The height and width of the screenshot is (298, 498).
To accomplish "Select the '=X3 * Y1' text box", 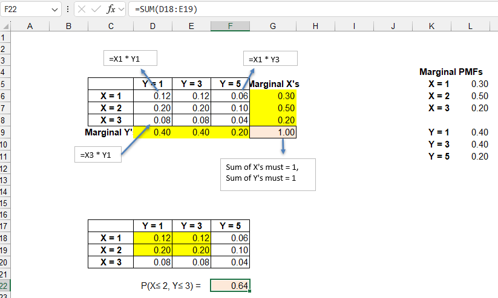I will click(x=98, y=155).
